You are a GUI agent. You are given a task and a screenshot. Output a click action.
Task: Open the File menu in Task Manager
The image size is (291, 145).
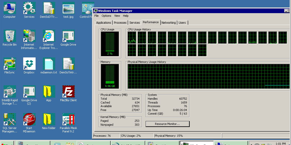coord(96,16)
